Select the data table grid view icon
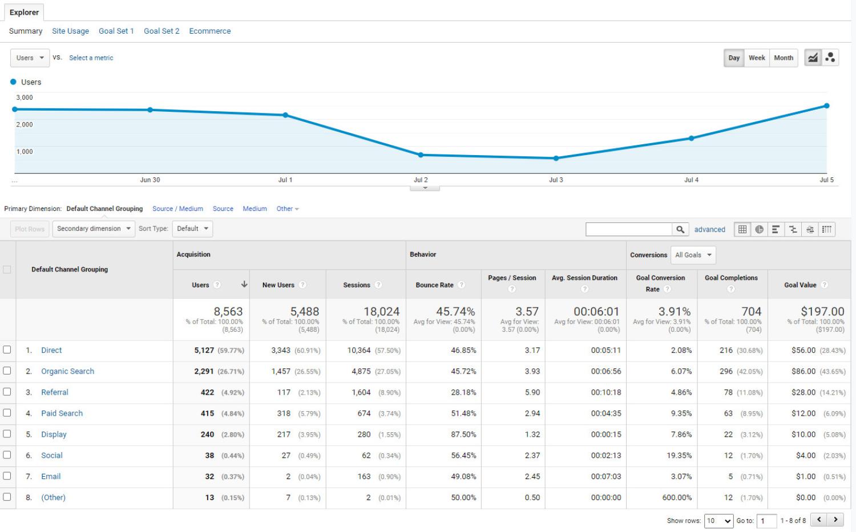The width and height of the screenshot is (856, 532). click(742, 229)
